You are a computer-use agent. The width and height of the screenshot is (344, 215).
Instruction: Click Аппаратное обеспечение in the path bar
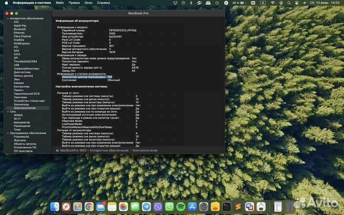(x=109, y=150)
